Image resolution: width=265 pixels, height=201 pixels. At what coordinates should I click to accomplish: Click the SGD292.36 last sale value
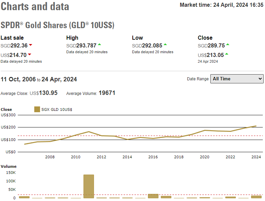pyautogui.click(x=14, y=45)
